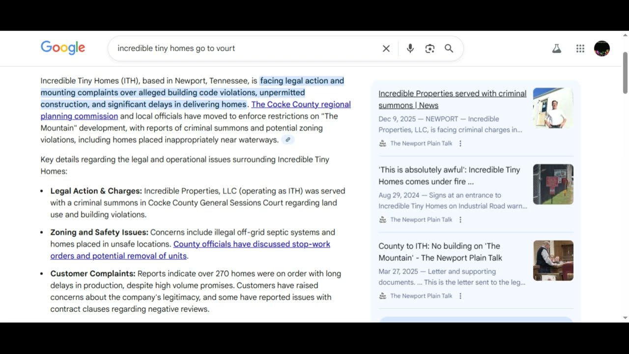Image resolution: width=629 pixels, height=354 pixels.
Task: Open thumbnail of warning signs at entrance
Action: (x=553, y=184)
